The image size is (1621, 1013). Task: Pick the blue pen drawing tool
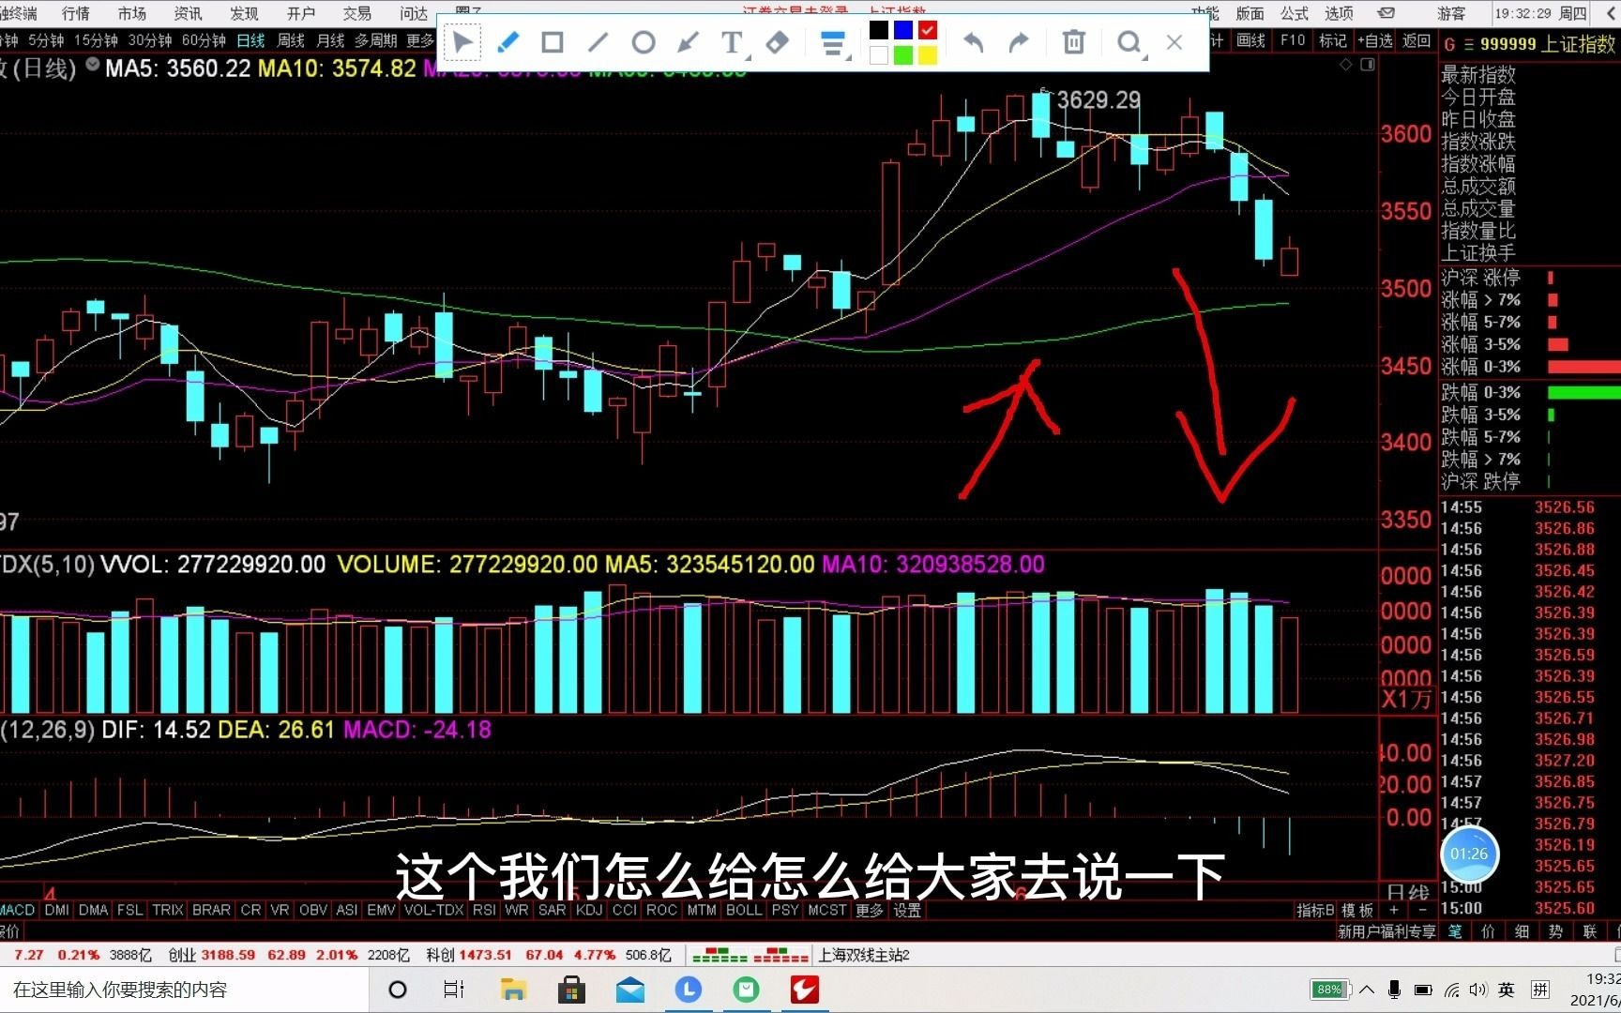508,42
